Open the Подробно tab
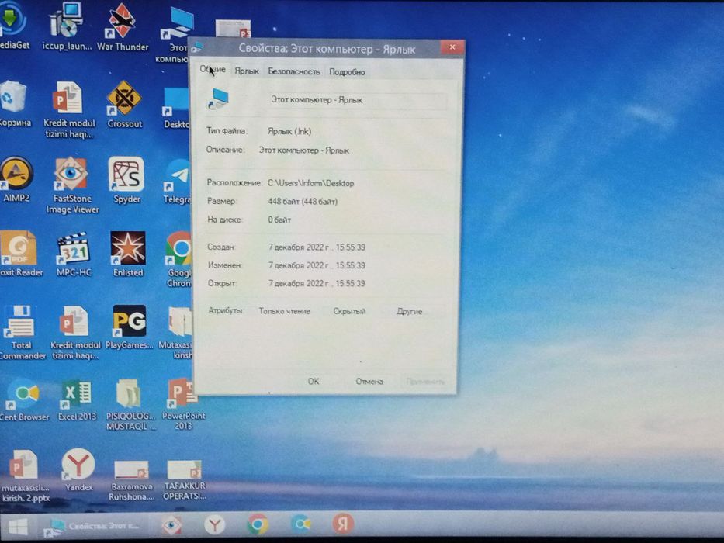The image size is (724, 543). coord(347,72)
